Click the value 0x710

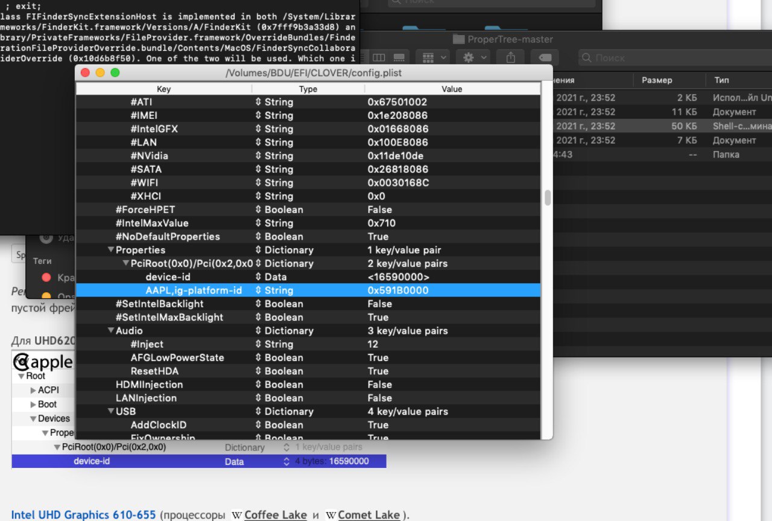382,223
